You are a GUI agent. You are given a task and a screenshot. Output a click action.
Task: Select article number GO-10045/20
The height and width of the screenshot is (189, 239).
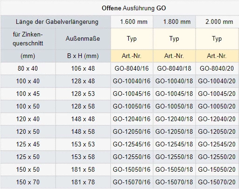tap(217, 94)
